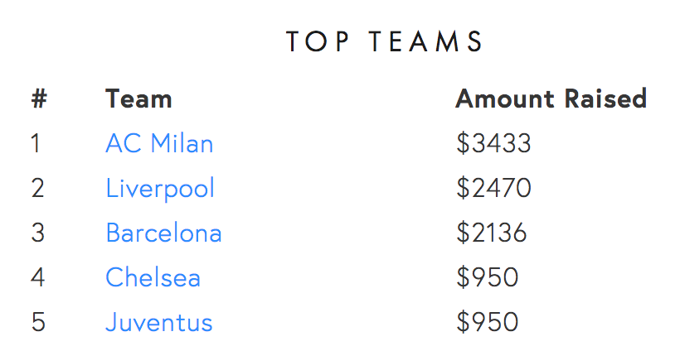Viewport: 680px width, 346px height.
Task: Open the Liverpool team page
Action: [x=160, y=189]
